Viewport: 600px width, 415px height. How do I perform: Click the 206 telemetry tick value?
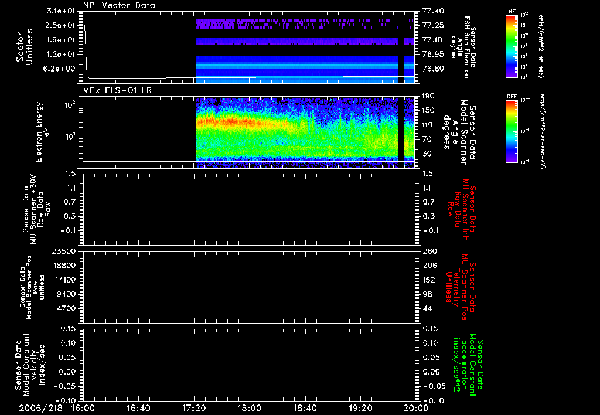pyautogui.click(x=429, y=266)
